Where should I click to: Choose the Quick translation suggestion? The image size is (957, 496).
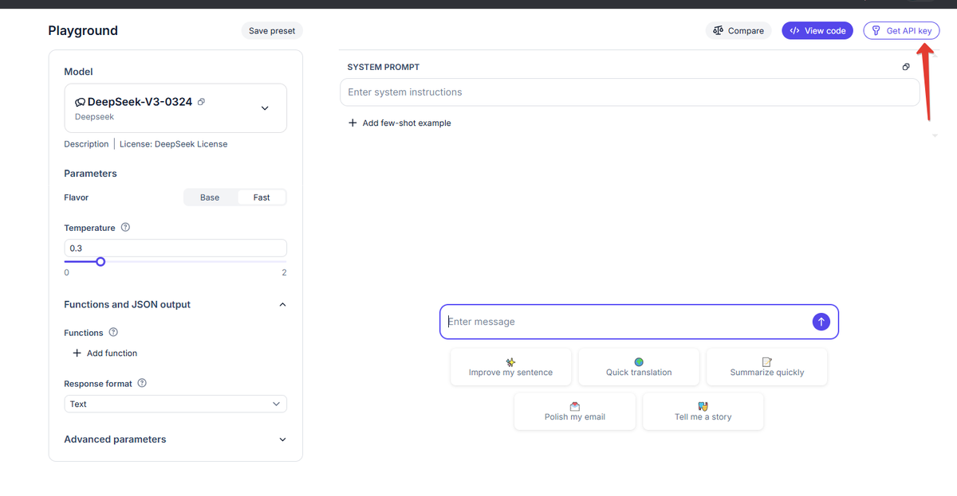coord(639,367)
